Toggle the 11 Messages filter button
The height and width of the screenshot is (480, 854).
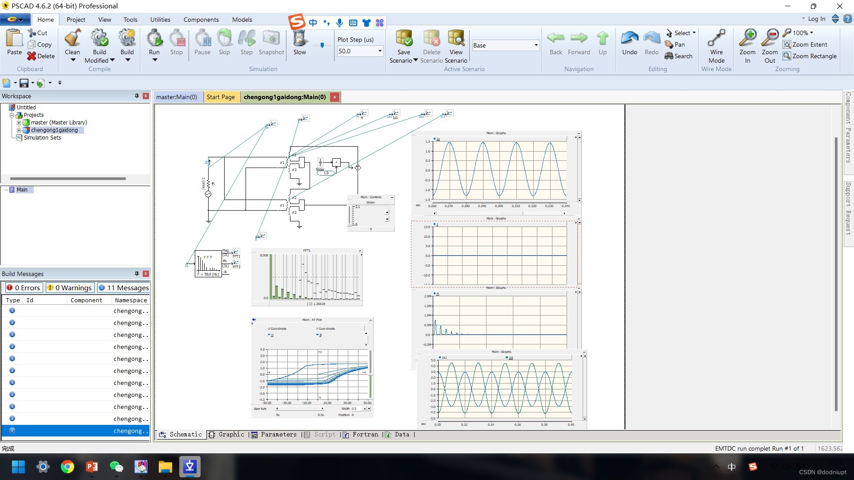point(124,288)
